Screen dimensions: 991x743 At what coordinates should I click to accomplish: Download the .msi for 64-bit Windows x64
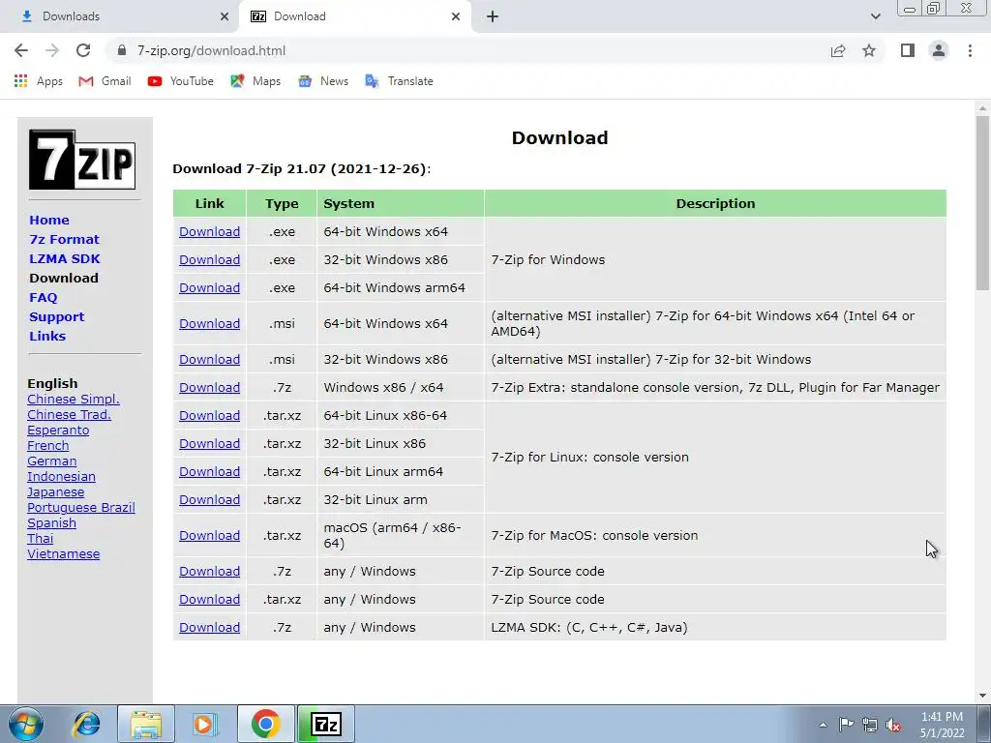pyautogui.click(x=209, y=323)
